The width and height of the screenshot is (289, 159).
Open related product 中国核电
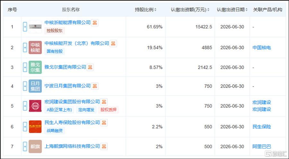pos(261,48)
